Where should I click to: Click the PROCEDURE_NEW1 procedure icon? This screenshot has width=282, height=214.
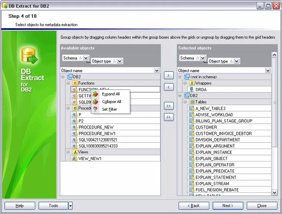[74, 133]
